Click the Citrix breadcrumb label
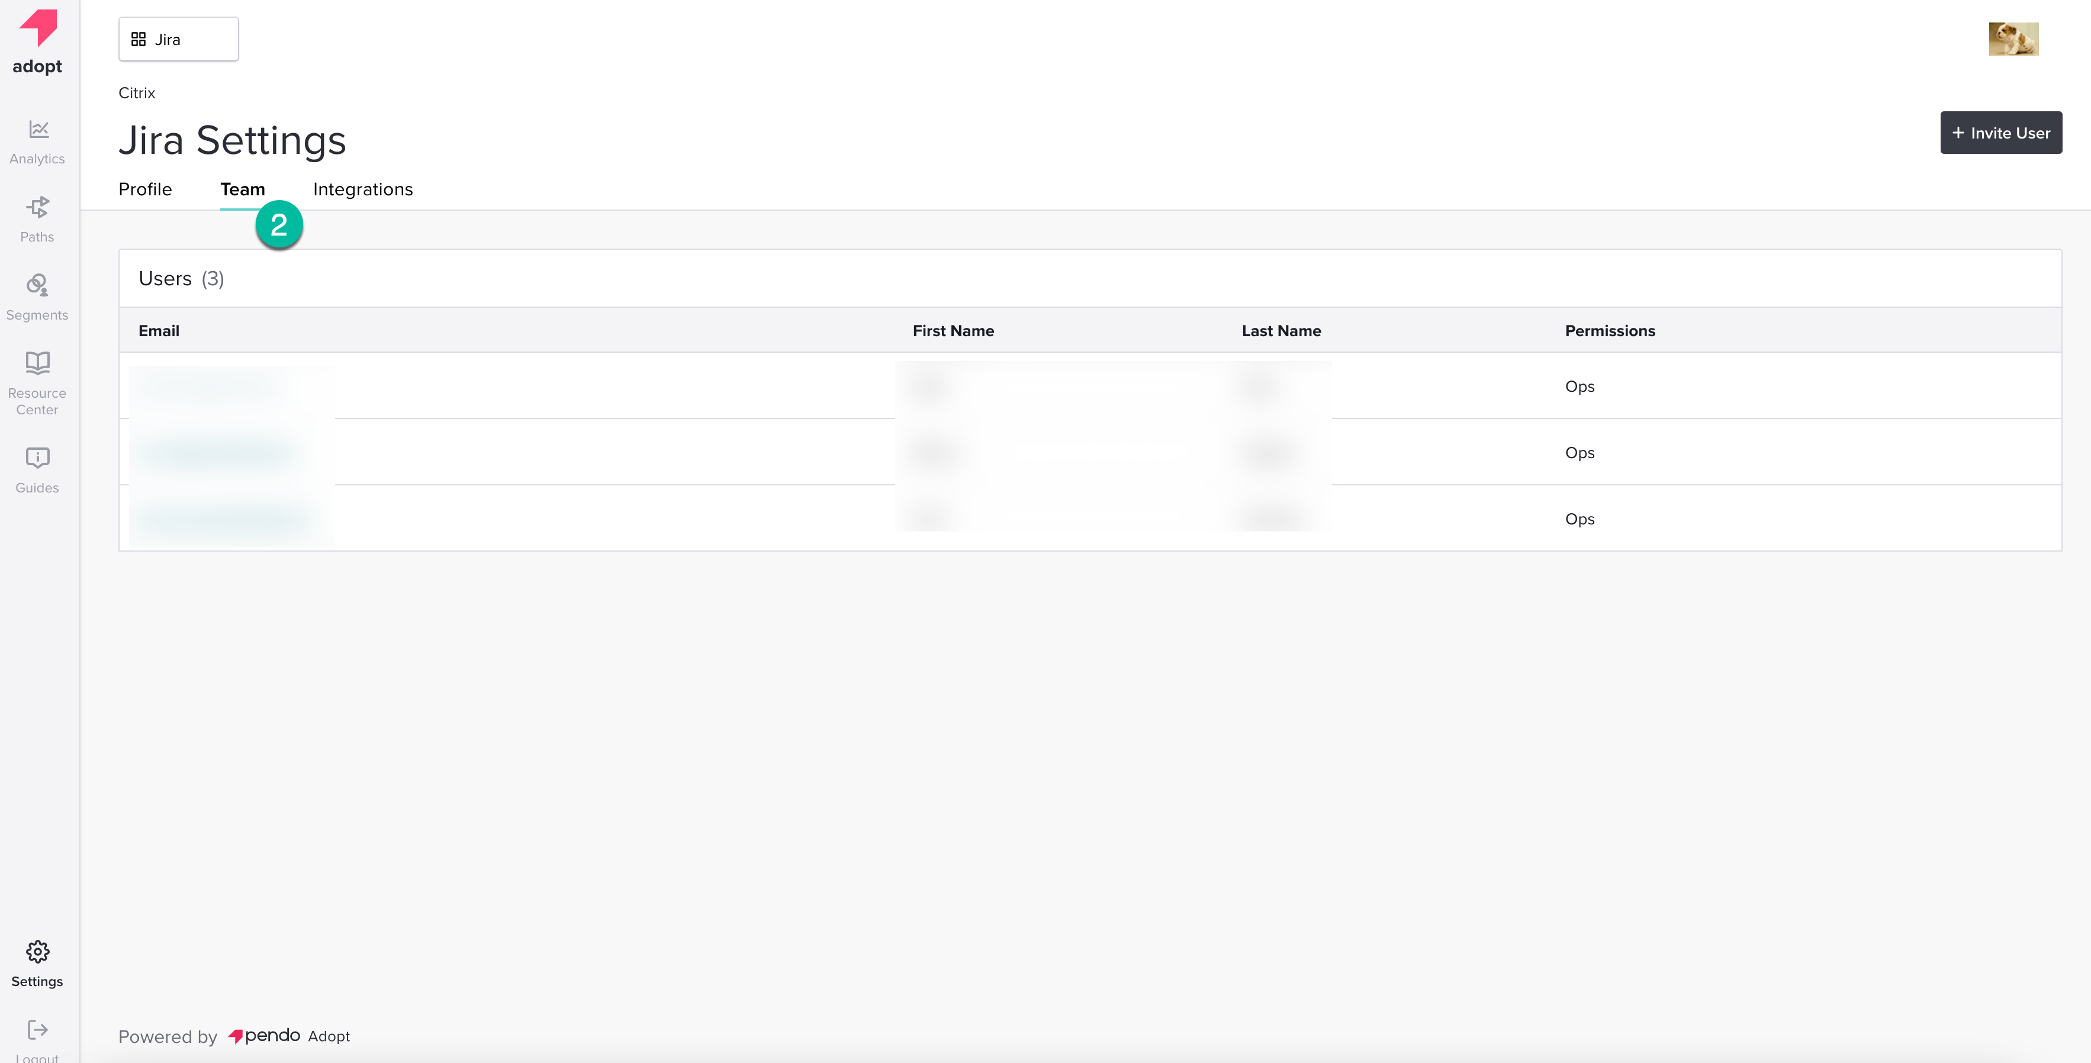 pyautogui.click(x=136, y=92)
